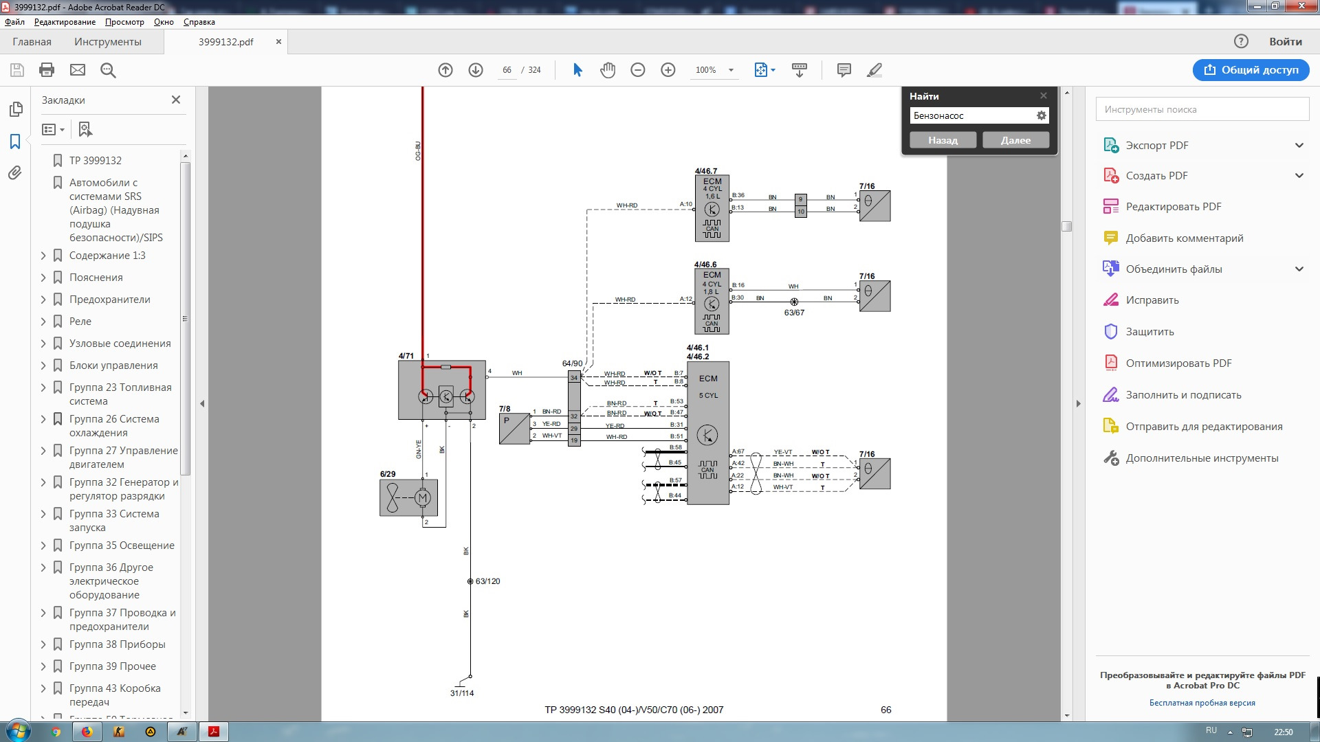This screenshot has height=742, width=1320.
Task: Click the Acrobat Reader taskbar icon
Action: 214,732
